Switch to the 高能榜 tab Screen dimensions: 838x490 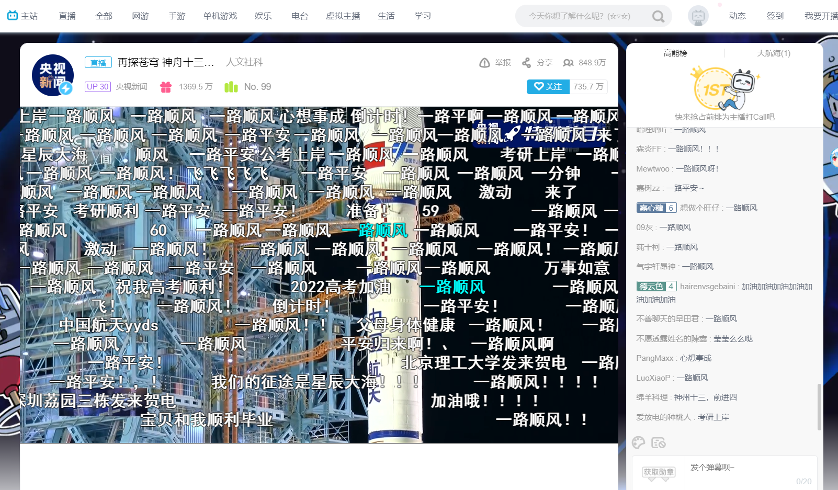click(675, 53)
